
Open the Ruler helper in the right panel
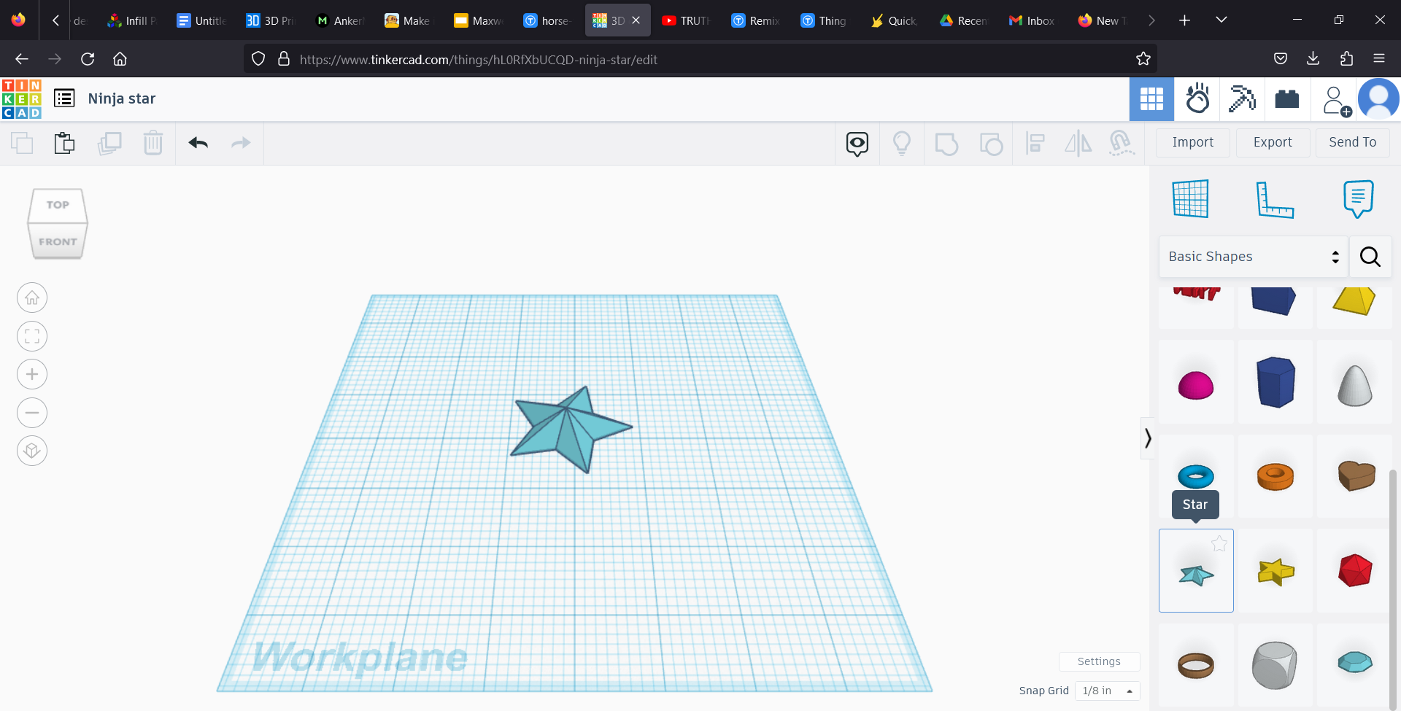pyautogui.click(x=1277, y=198)
